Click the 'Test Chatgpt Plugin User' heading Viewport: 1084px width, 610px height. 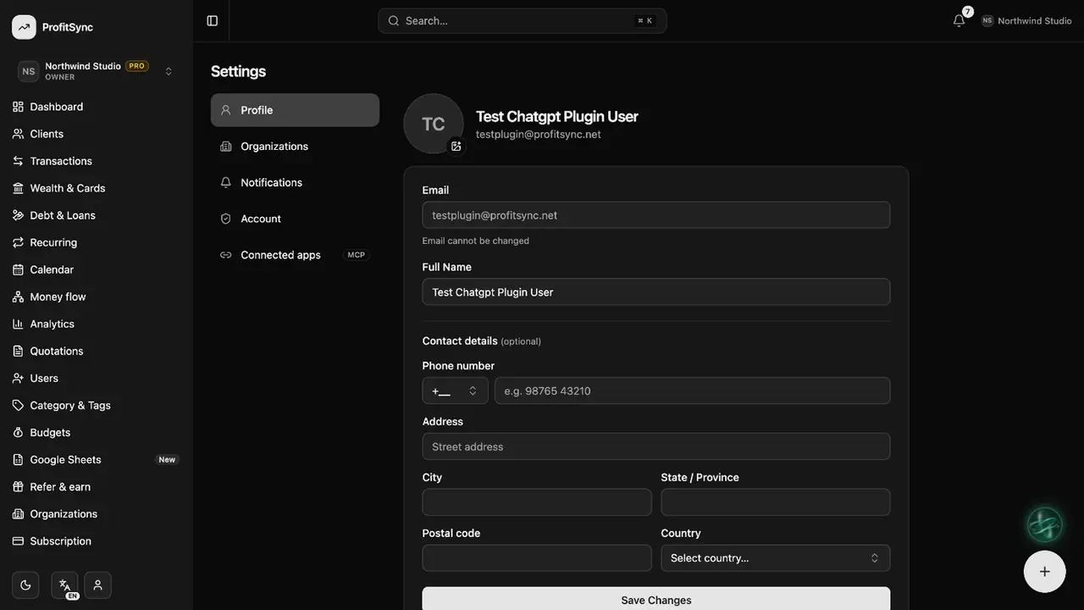557,116
